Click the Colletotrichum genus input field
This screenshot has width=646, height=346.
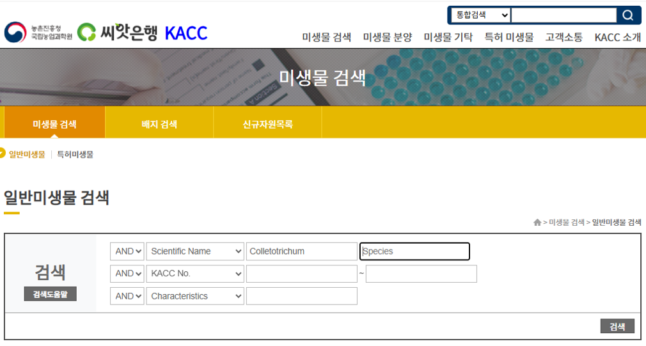302,251
